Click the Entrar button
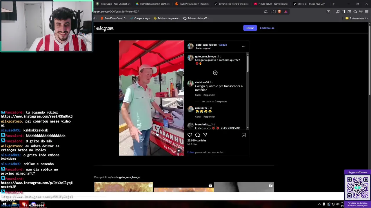The width and height of the screenshot is (371, 208). (250, 28)
